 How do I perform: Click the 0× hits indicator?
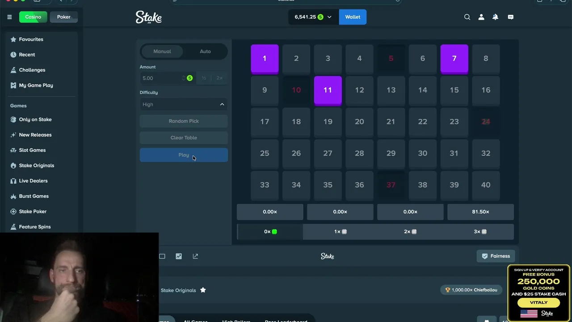click(x=270, y=232)
